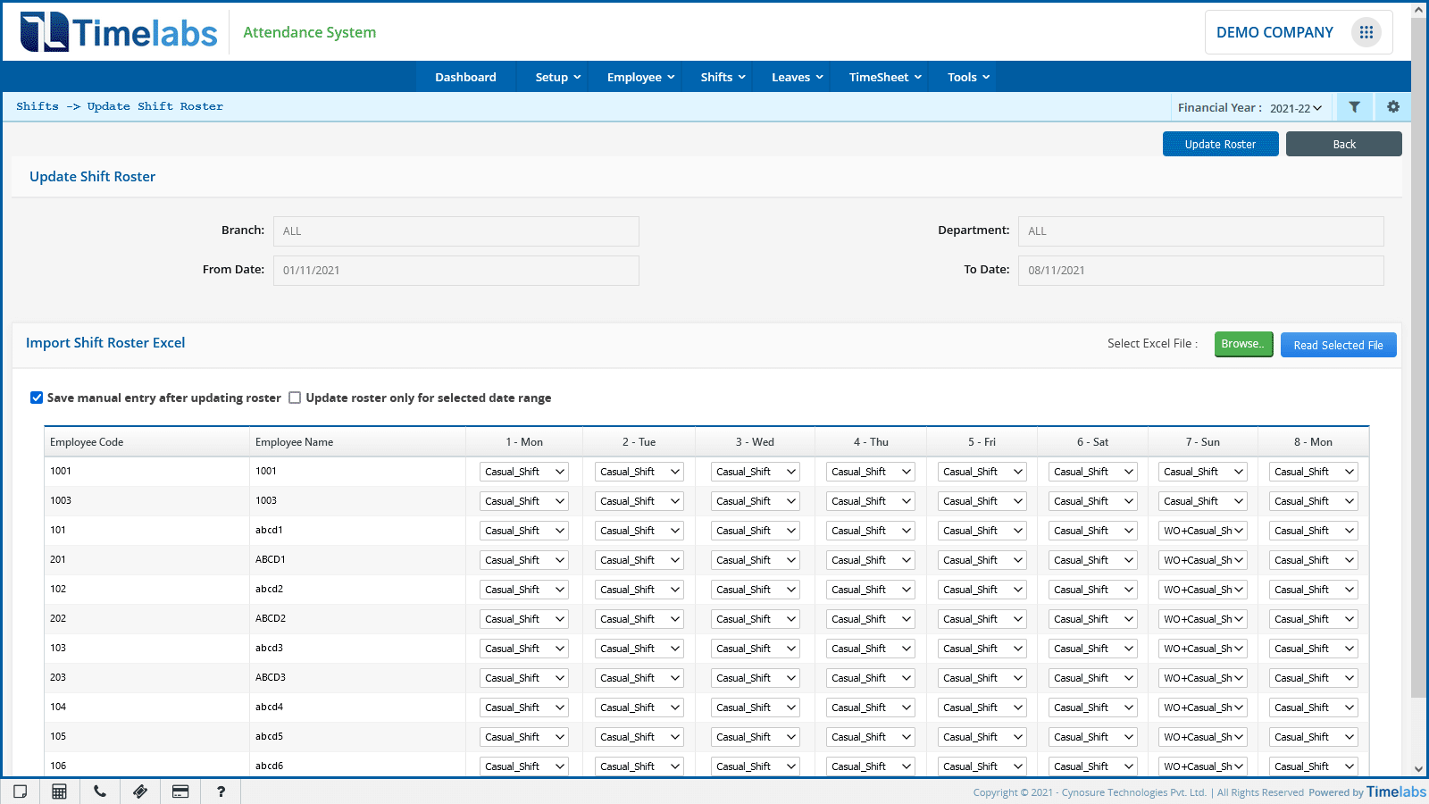
Task: Click the Update Roster button
Action: pos(1220,144)
